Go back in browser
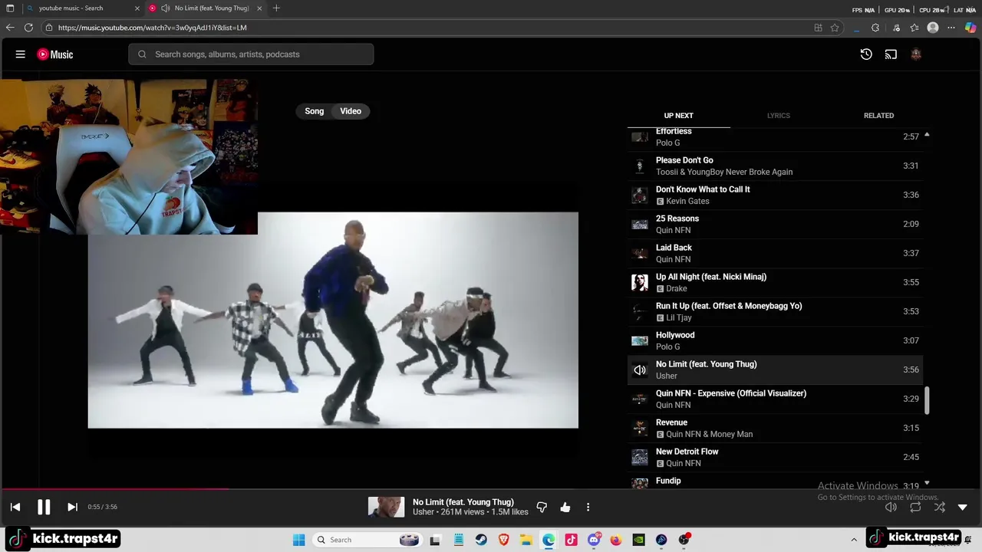This screenshot has height=552, width=982. [x=10, y=28]
